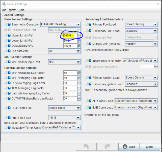The image size is (162, 152).
Task: Open the Secondary Fuel Load dropdown
Action: pyautogui.click(x=141, y=31)
